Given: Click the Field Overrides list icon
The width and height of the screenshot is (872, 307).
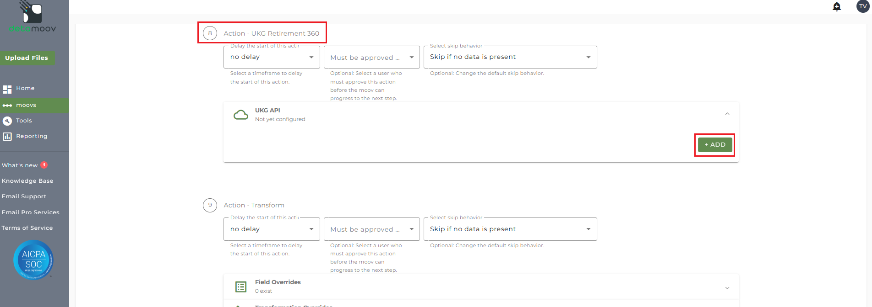Looking at the screenshot, I should pyautogui.click(x=241, y=286).
